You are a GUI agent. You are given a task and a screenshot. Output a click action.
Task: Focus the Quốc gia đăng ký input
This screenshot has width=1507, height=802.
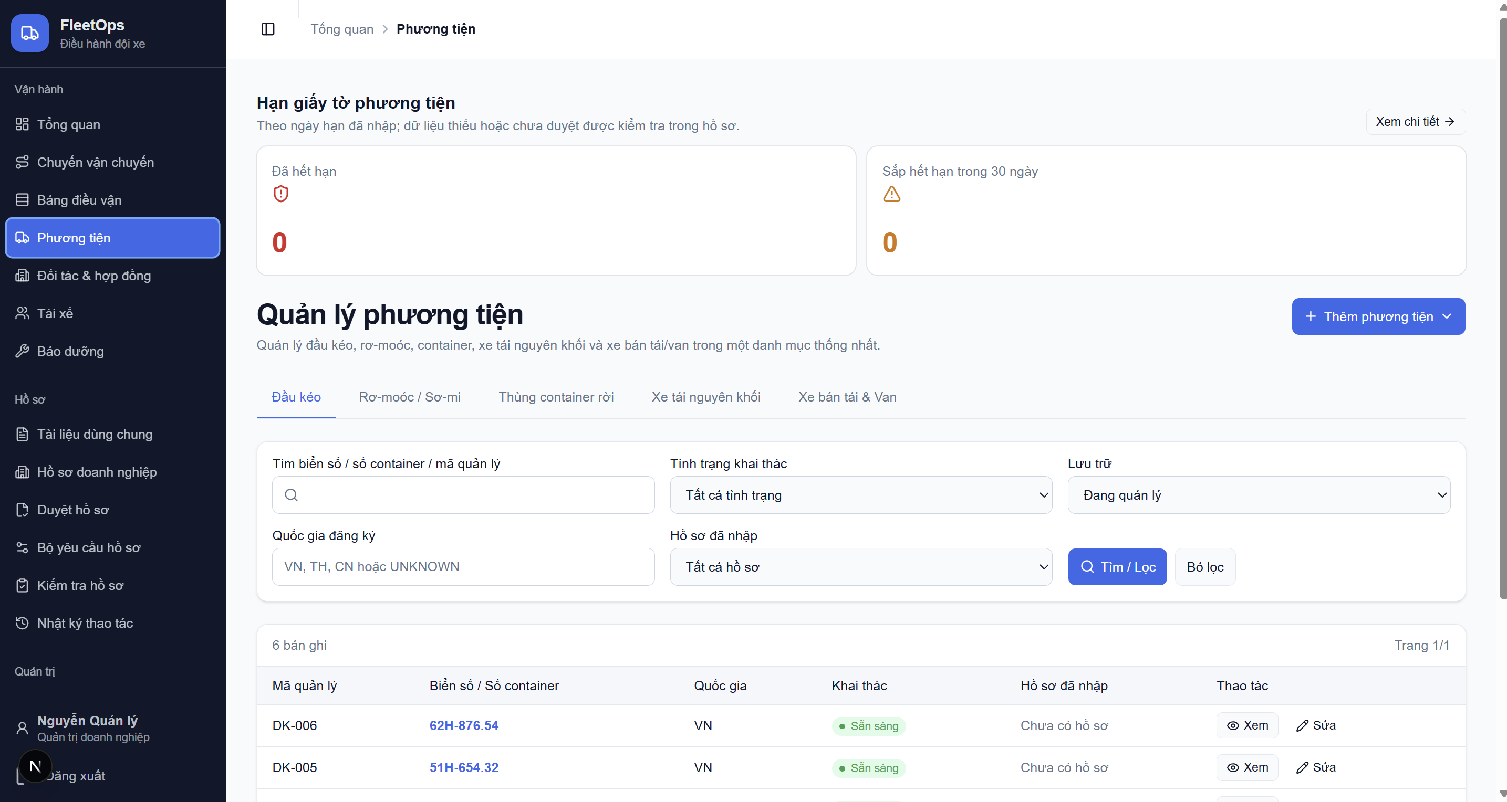(463, 566)
